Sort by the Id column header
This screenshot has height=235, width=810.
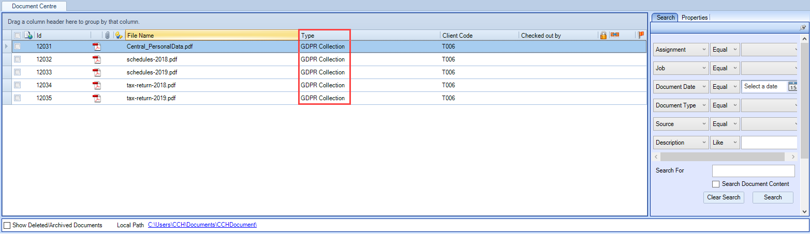(63, 35)
